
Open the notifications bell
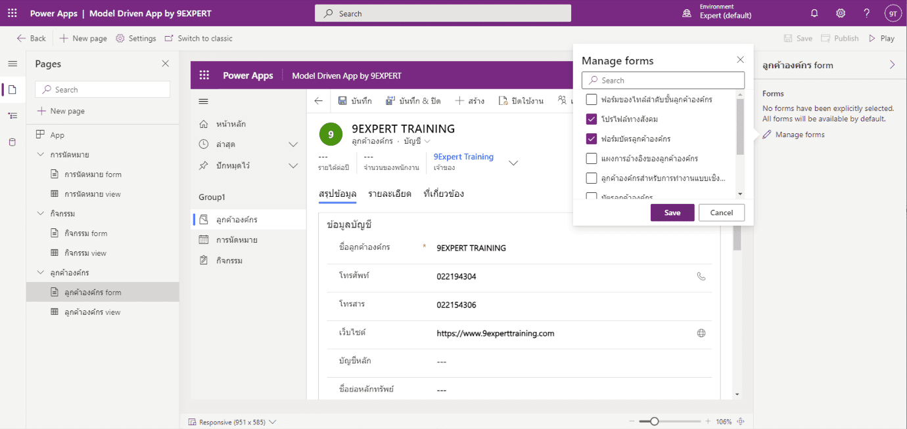[x=814, y=12]
